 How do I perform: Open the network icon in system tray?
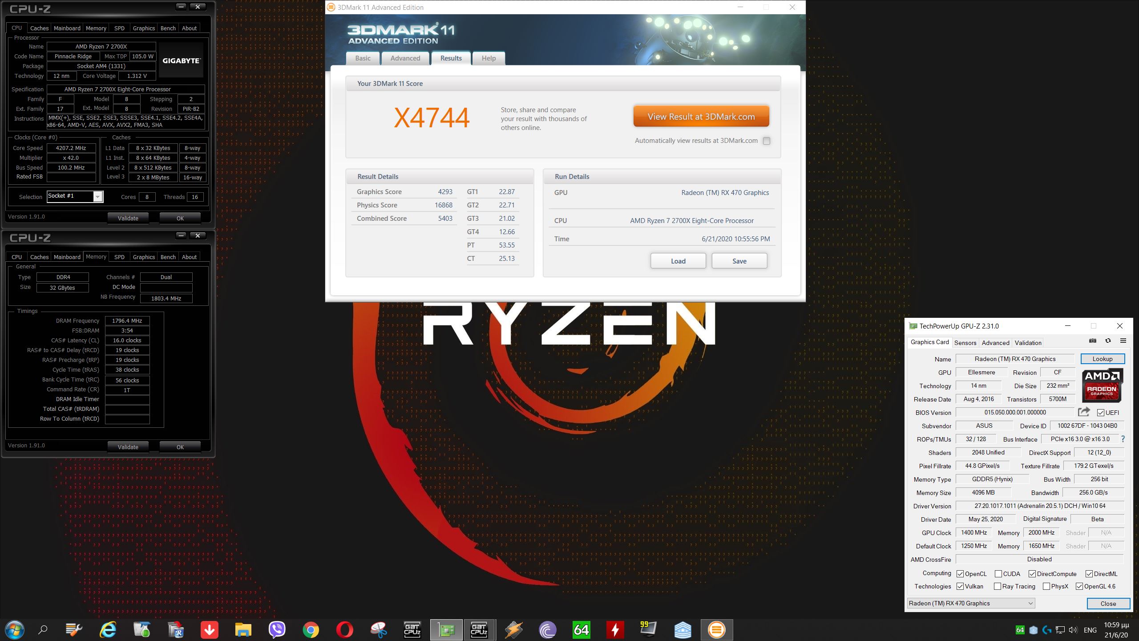click(1060, 630)
